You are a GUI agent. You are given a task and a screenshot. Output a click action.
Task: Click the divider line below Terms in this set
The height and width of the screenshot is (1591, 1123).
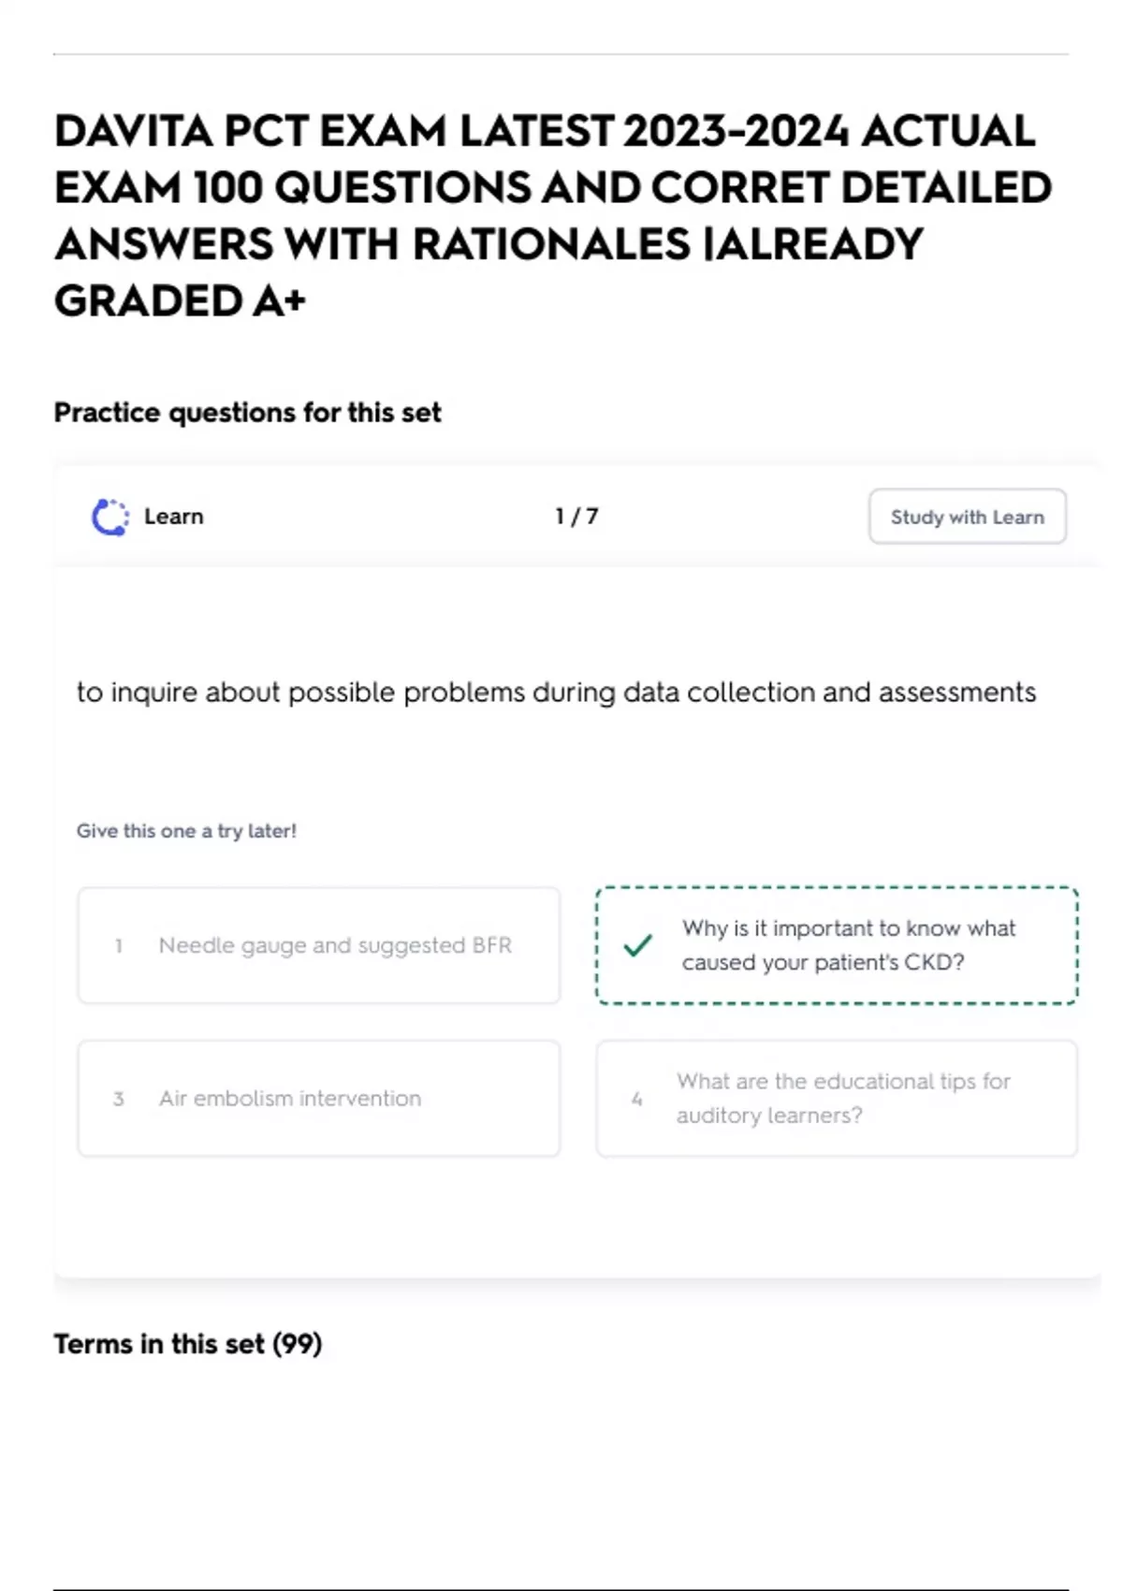point(560,1589)
